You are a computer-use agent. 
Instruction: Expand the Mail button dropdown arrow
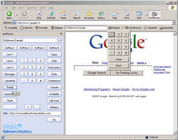coord(118,14)
